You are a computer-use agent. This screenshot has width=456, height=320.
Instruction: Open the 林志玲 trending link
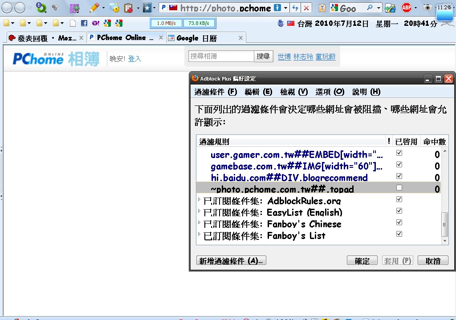(x=303, y=57)
